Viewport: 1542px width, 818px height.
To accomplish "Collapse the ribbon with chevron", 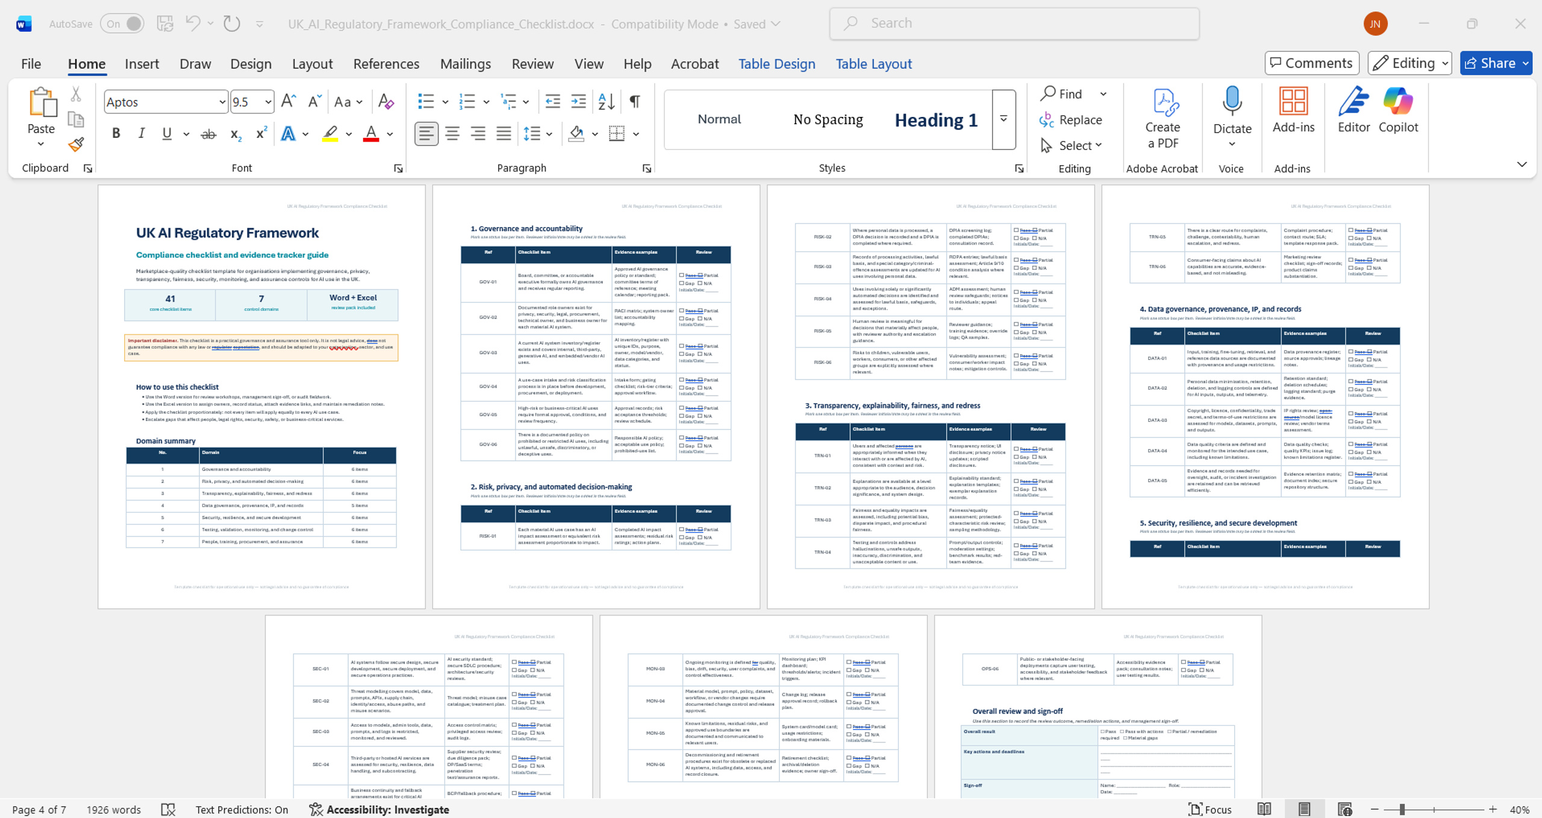I will (1522, 164).
